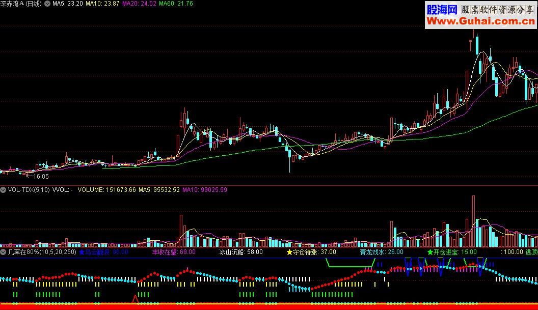Click the MA5: 23.20 label
Image resolution: width=538 pixels, height=310 pixels.
click(68, 4)
